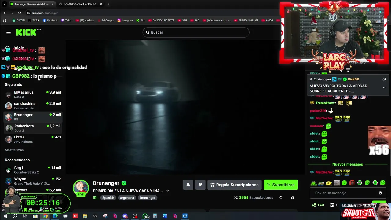Open the Windows Start menu
Viewport: 391px width, 220px height.
(5, 216)
